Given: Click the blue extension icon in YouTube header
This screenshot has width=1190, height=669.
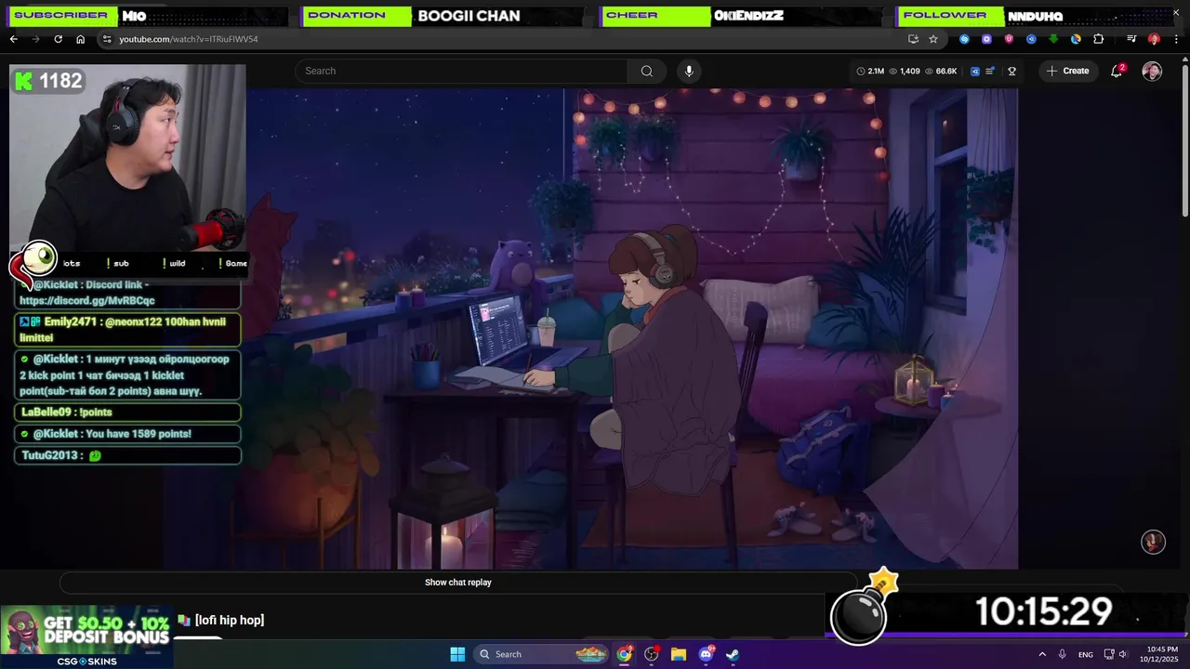Looking at the screenshot, I should [975, 71].
